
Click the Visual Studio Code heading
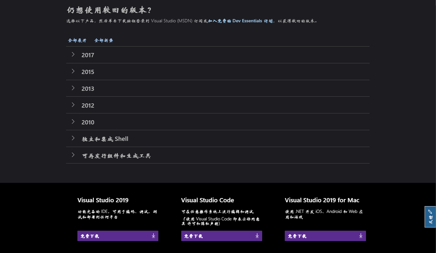(208, 200)
